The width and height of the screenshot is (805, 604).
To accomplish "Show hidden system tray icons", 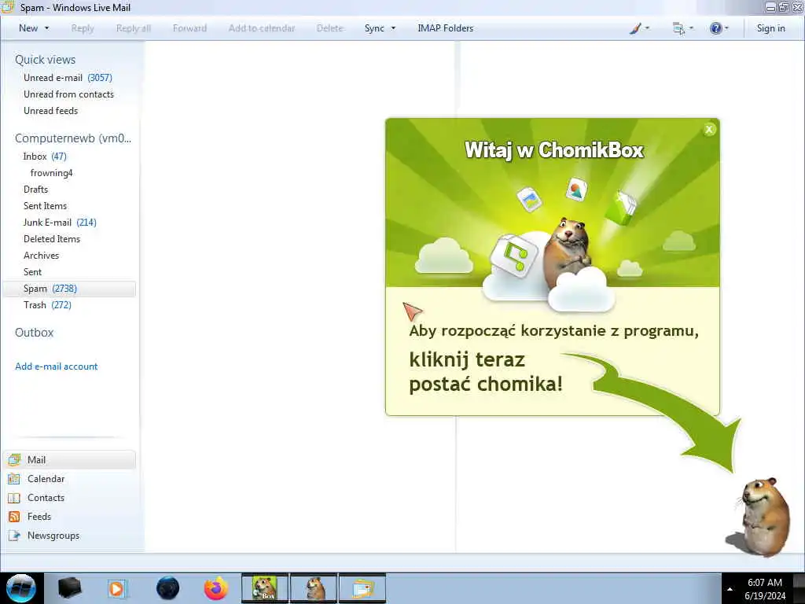I will [730, 589].
